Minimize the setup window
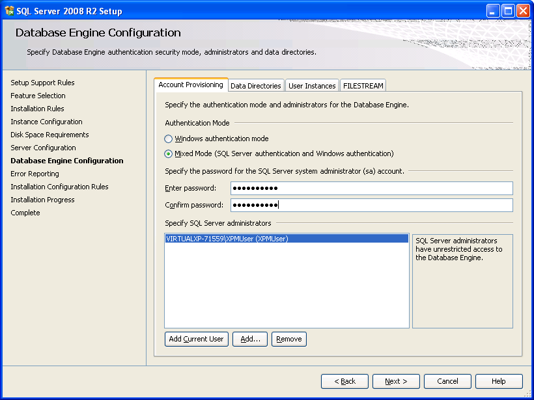Viewport: 534px width, 400px height. (x=493, y=10)
